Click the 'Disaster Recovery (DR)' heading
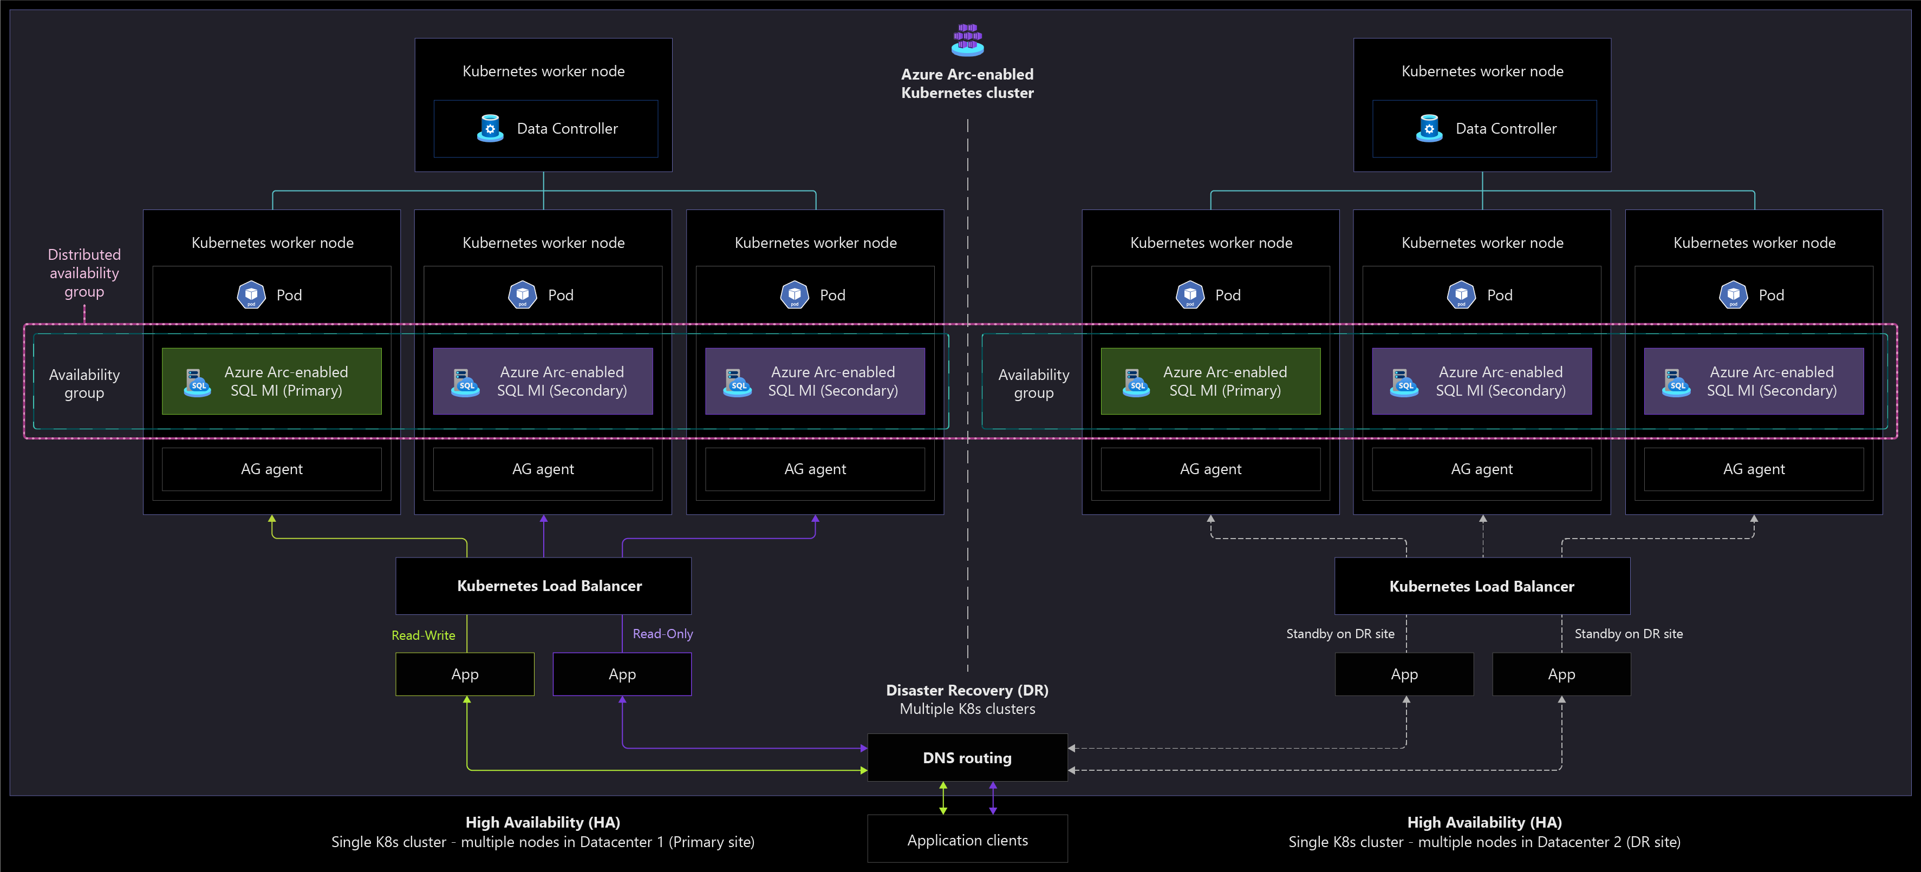 (x=967, y=690)
